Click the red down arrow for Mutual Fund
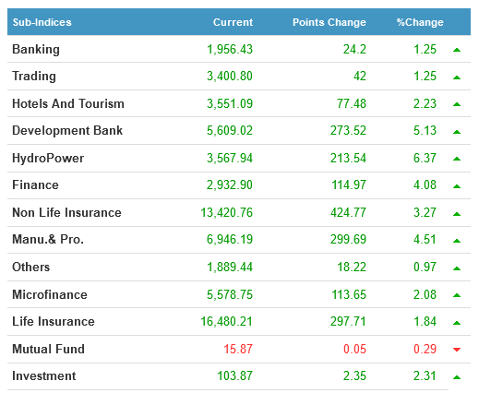Viewport: 479px width, 393px height. 457,350
